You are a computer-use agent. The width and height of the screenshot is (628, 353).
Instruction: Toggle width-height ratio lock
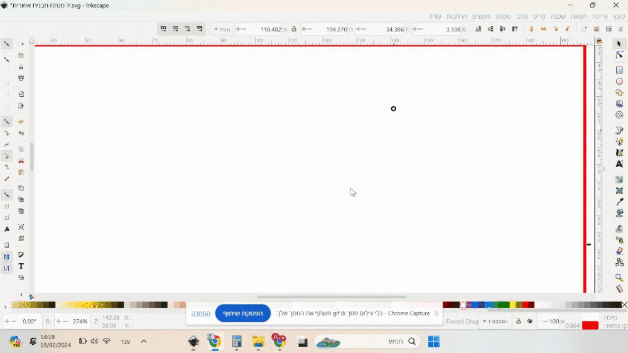pyautogui.click(x=293, y=30)
